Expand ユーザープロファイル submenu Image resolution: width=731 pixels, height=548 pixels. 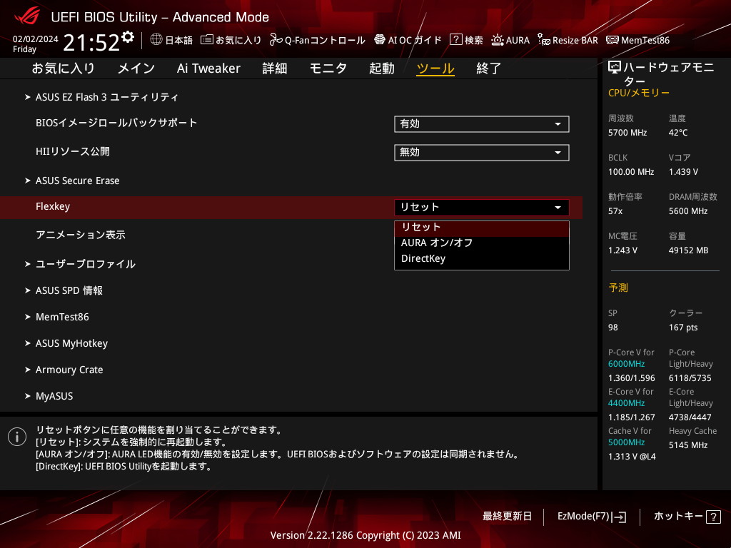[x=85, y=264]
